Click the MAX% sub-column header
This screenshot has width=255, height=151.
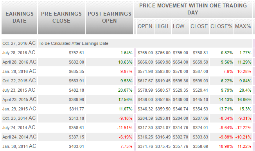click(243, 26)
